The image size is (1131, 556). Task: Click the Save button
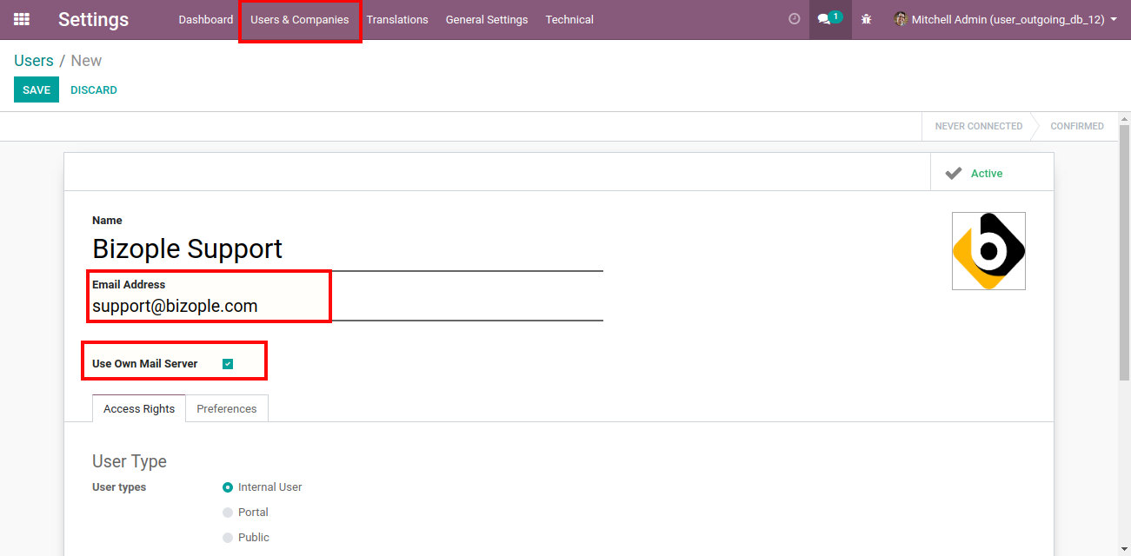[x=37, y=89]
